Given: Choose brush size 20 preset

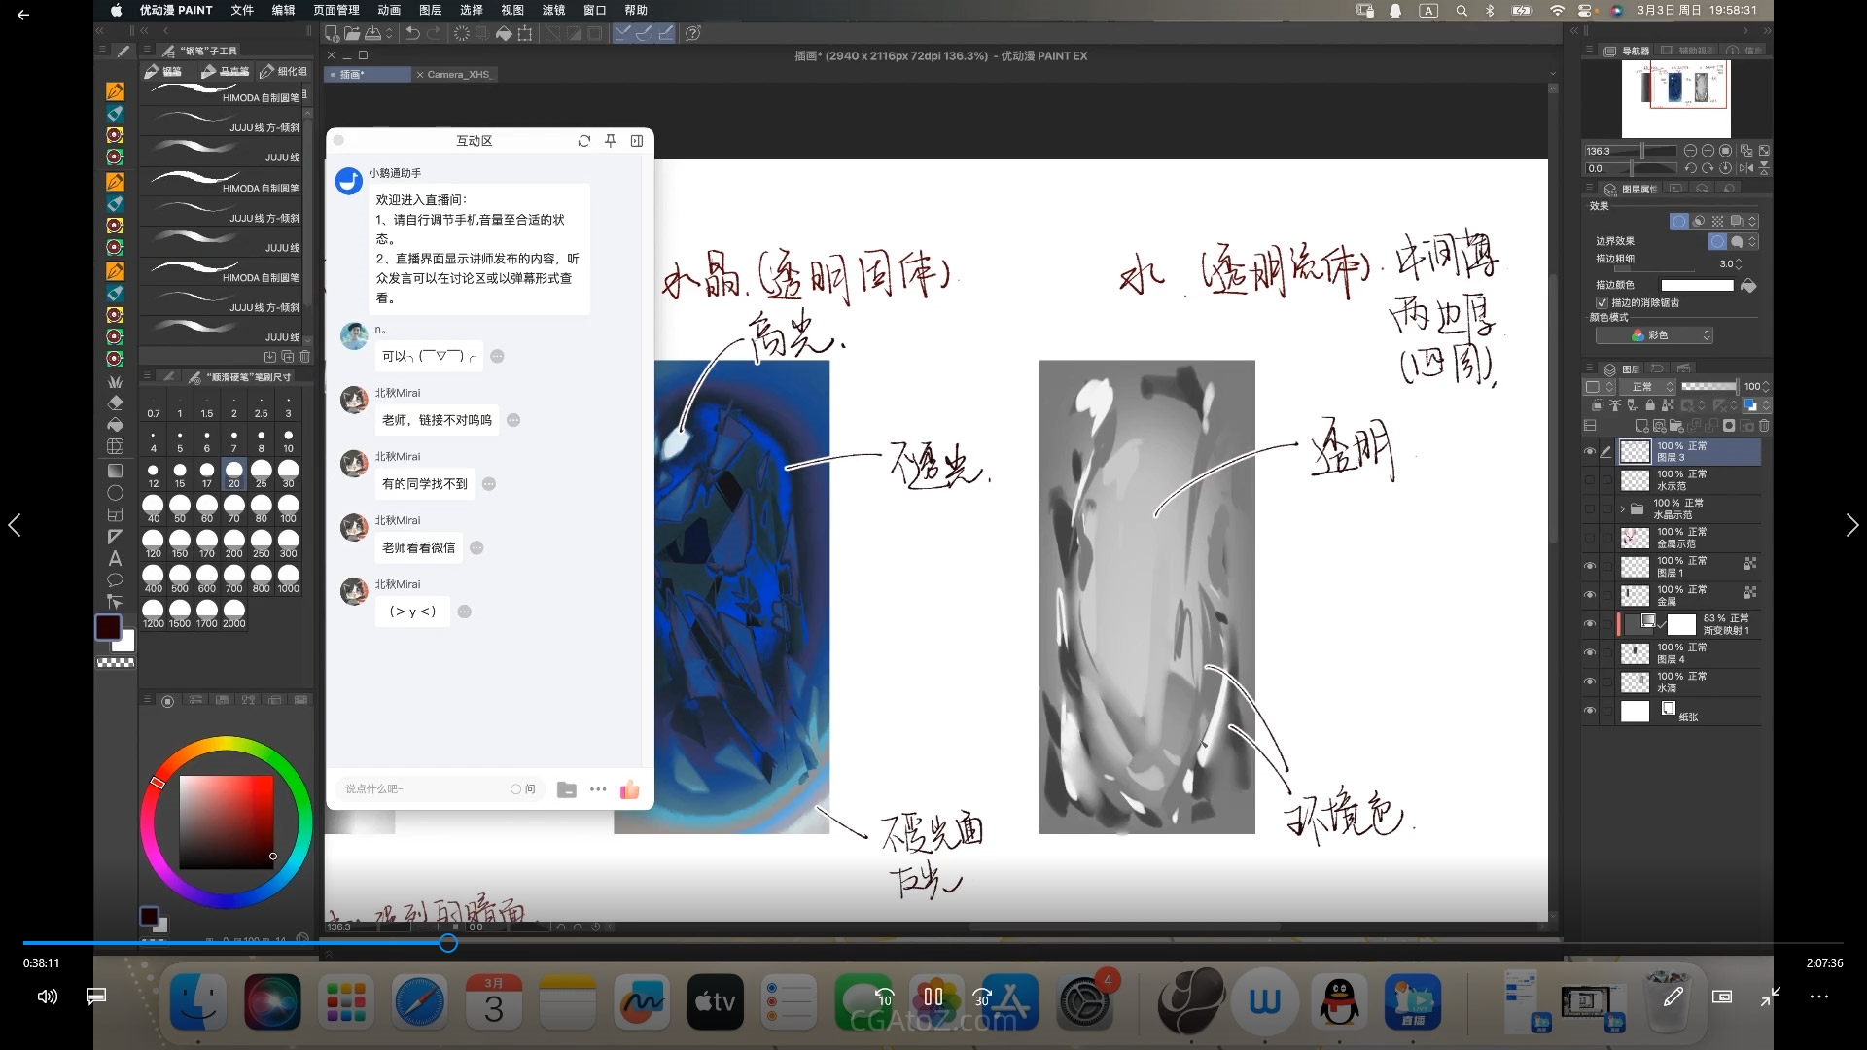Looking at the screenshot, I should (x=233, y=473).
